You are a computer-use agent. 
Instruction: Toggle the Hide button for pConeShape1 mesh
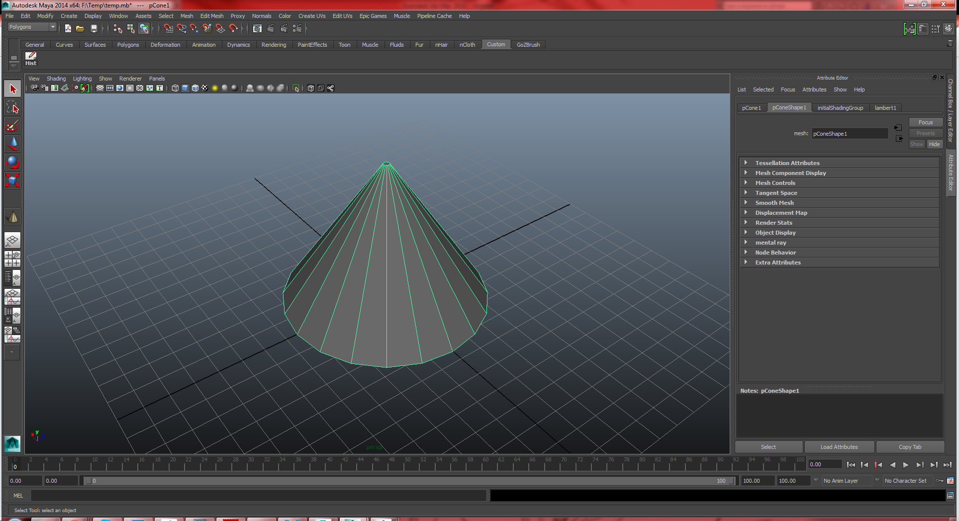tap(934, 144)
